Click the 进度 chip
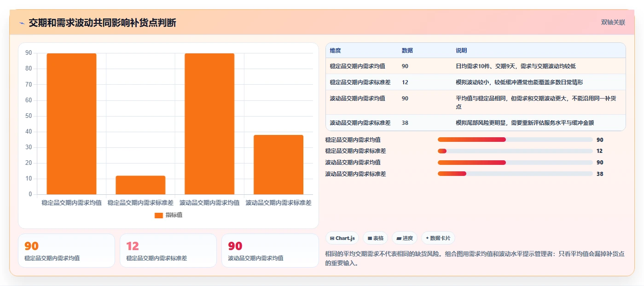Viewport: 644px width, 286px height. pyautogui.click(x=405, y=238)
